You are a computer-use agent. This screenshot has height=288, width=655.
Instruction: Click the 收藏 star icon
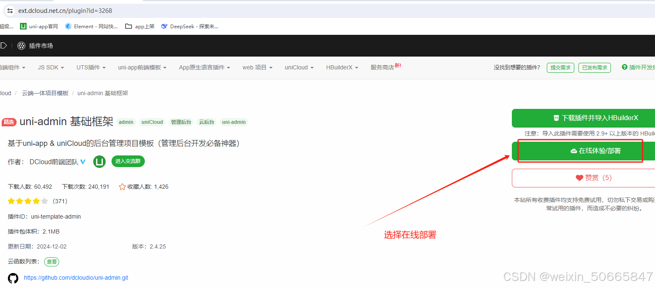pos(122,187)
